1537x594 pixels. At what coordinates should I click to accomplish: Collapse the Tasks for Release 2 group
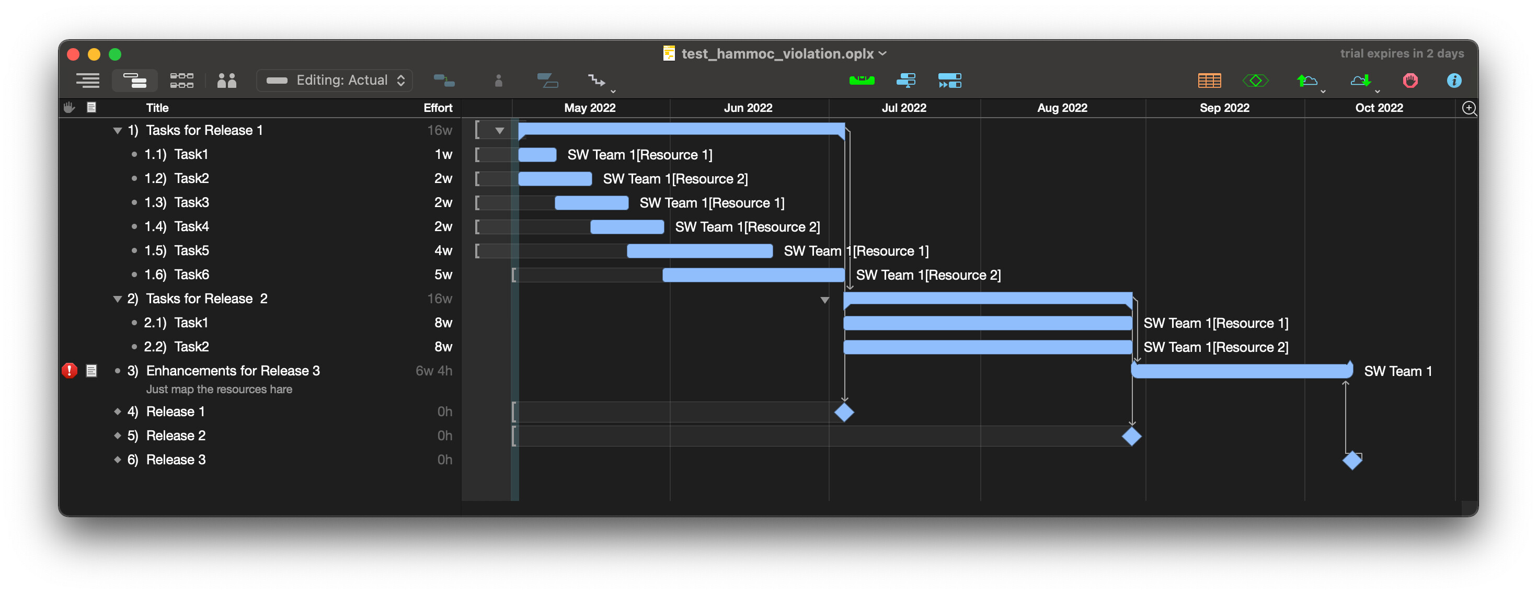pos(118,299)
